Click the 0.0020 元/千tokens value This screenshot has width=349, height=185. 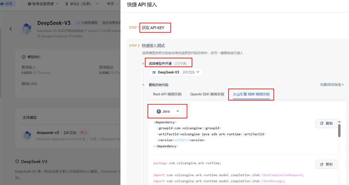pos(36,73)
